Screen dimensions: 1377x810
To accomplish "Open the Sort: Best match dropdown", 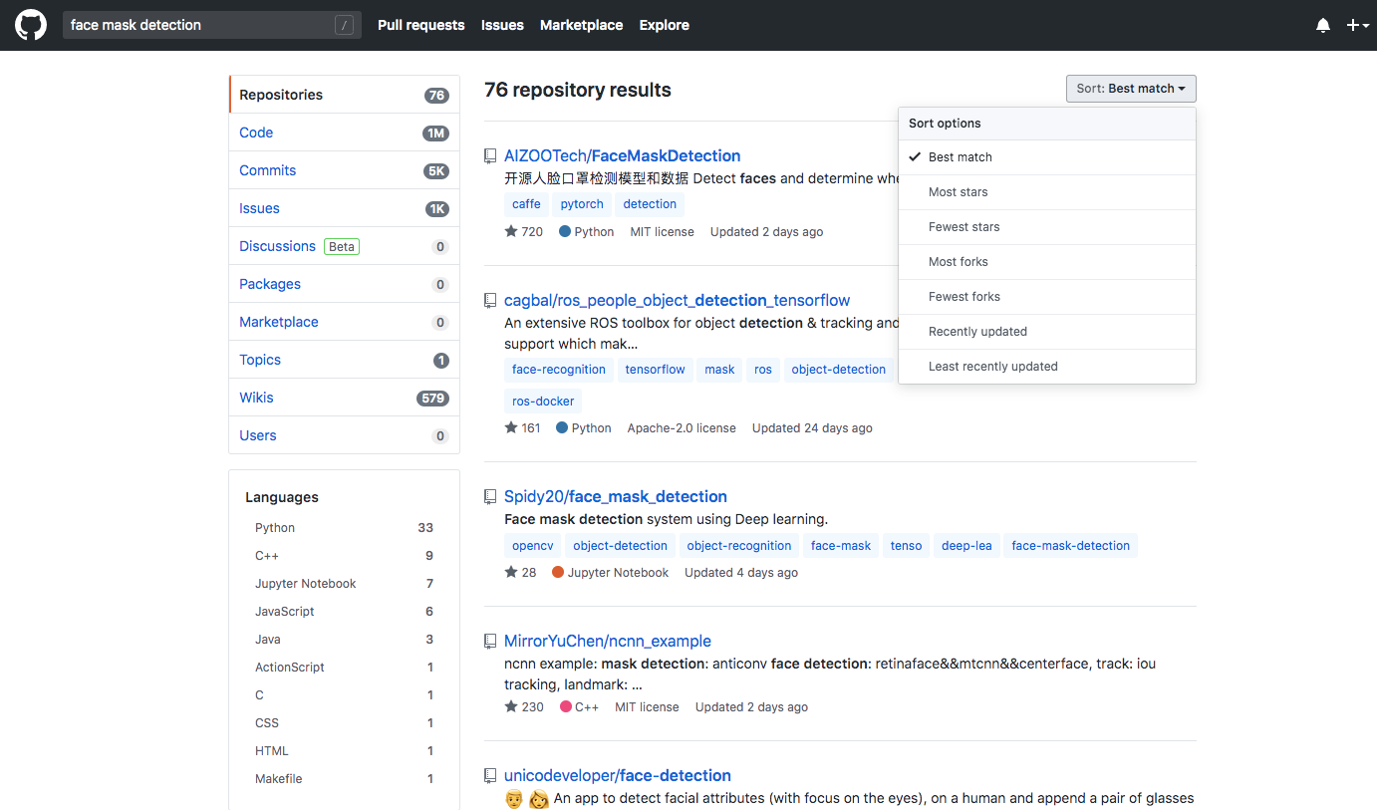I will tap(1130, 88).
